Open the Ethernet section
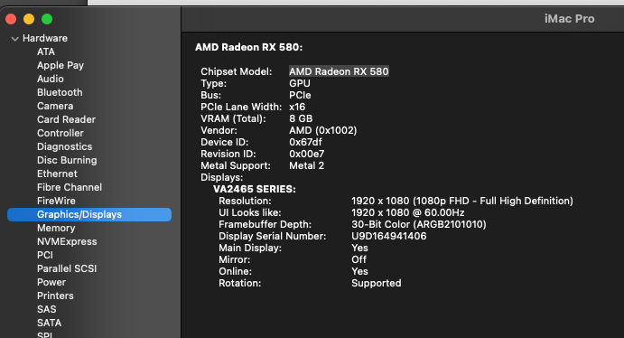Viewport: 624px width, 338px height. [57, 174]
